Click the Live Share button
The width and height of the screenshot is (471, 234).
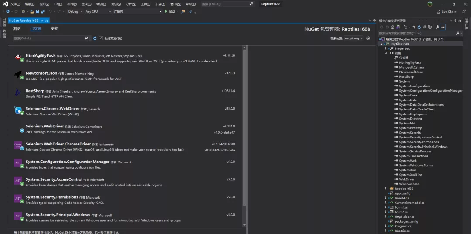click(447, 12)
